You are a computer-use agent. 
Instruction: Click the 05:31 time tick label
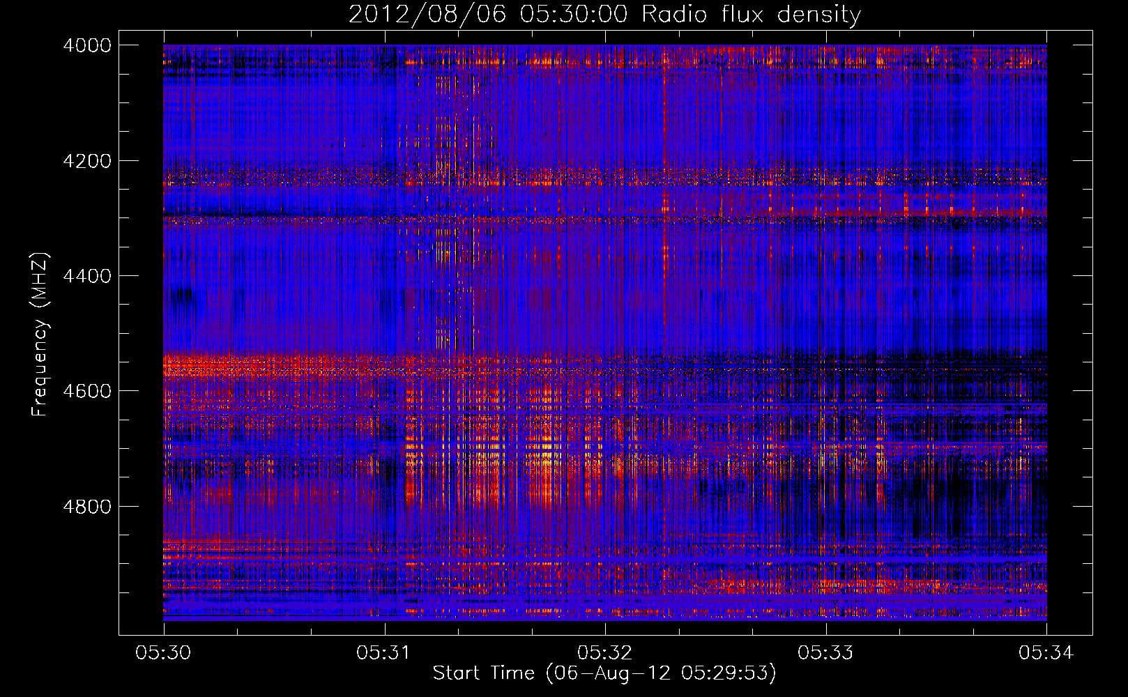384,653
